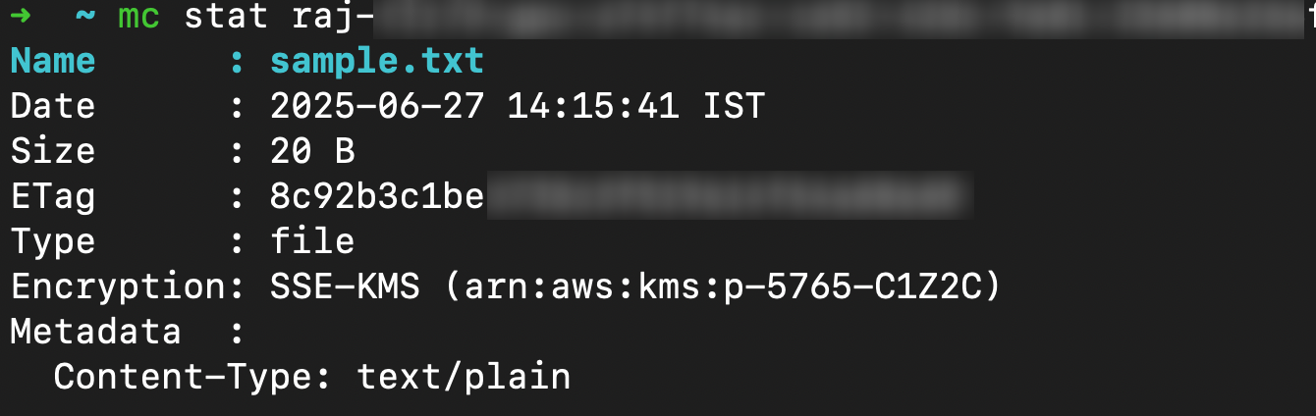Click the Size field label
This screenshot has width=1316, height=416.
click(x=53, y=152)
